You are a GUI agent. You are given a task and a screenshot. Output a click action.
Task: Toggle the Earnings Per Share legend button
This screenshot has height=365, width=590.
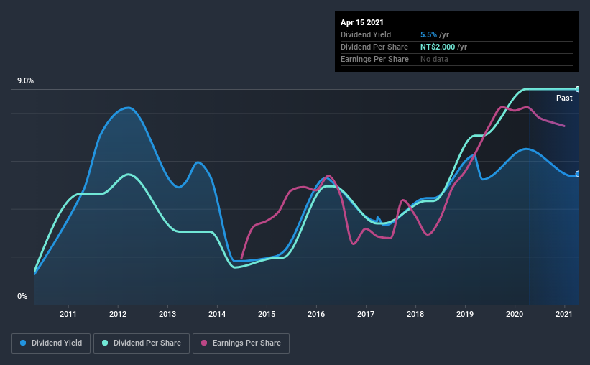pyautogui.click(x=241, y=343)
